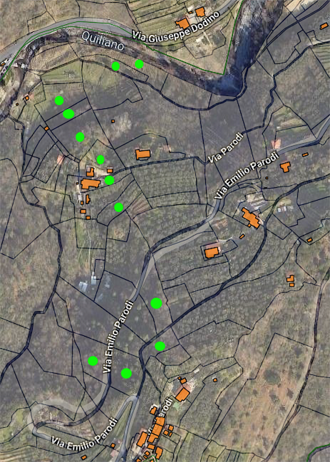The width and height of the screenshot is (330, 462).
Task: Select the green marker immediately west of vertical Via Emilio Parodi label
Action: click(x=93, y=361)
